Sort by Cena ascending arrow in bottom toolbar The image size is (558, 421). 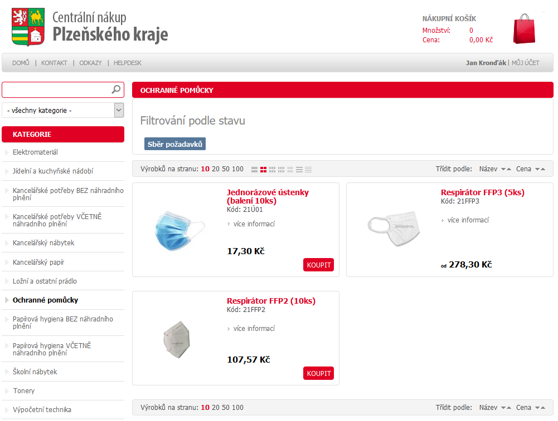tap(543, 408)
